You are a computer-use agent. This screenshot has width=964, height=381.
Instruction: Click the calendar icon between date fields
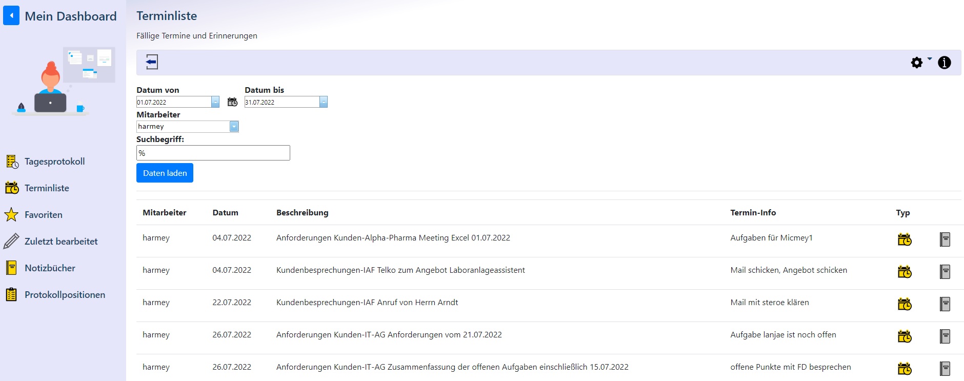[232, 102]
